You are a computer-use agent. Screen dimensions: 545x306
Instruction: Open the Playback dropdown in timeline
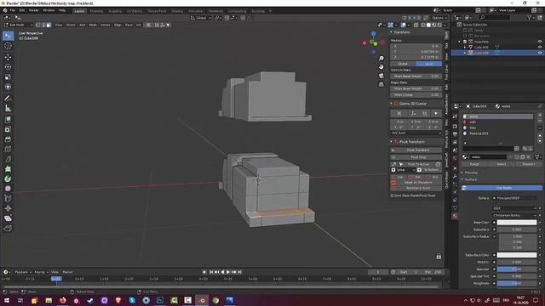tap(23, 272)
